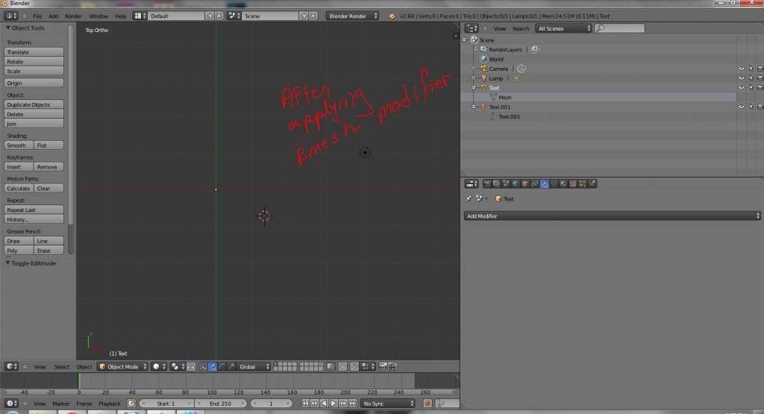The width and height of the screenshot is (764, 414).
Task: Open the No Sync playback dropdown
Action: pos(388,404)
